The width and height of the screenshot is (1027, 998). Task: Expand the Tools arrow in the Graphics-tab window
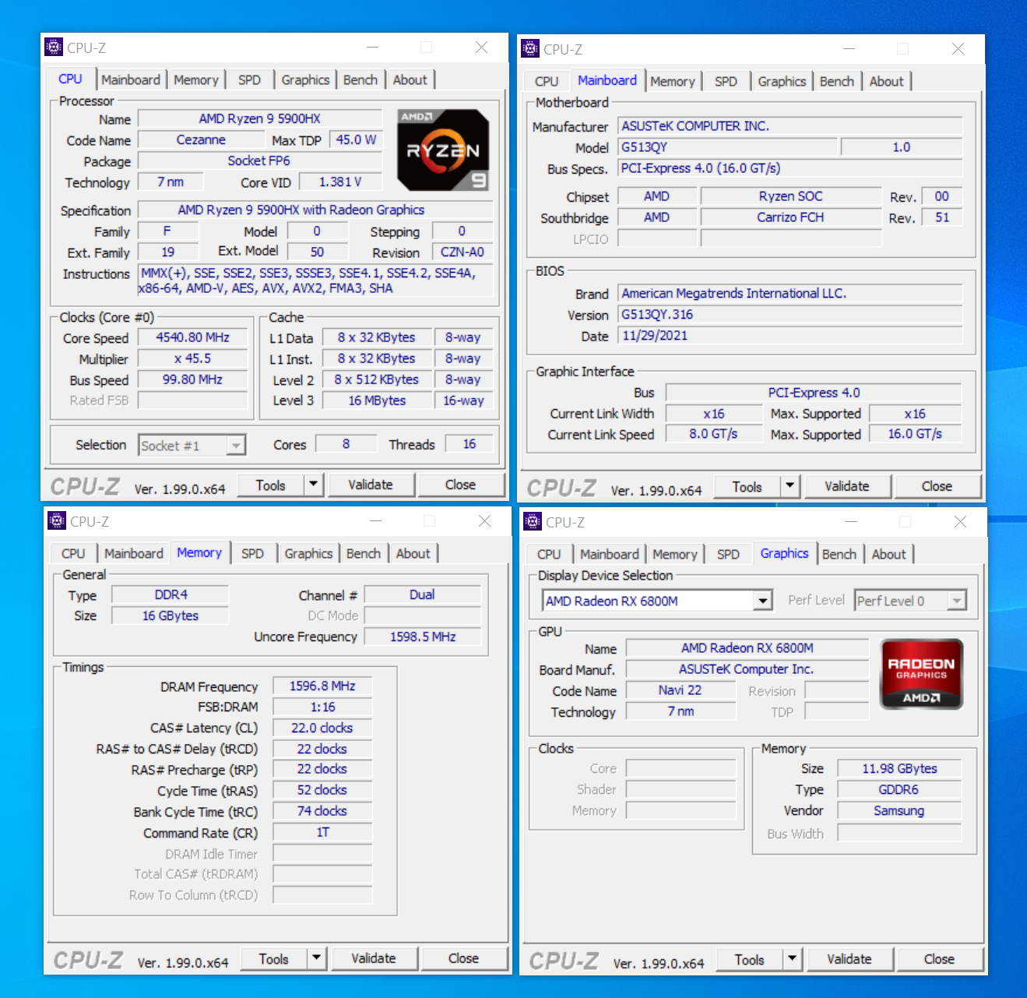pyautogui.click(x=792, y=959)
